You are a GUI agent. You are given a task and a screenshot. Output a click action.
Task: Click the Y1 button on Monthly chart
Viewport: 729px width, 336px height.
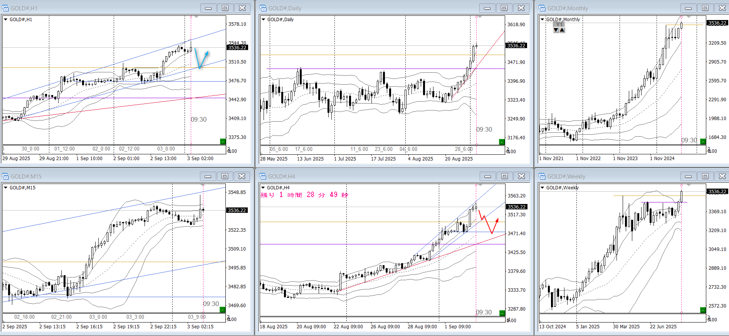click(559, 25)
